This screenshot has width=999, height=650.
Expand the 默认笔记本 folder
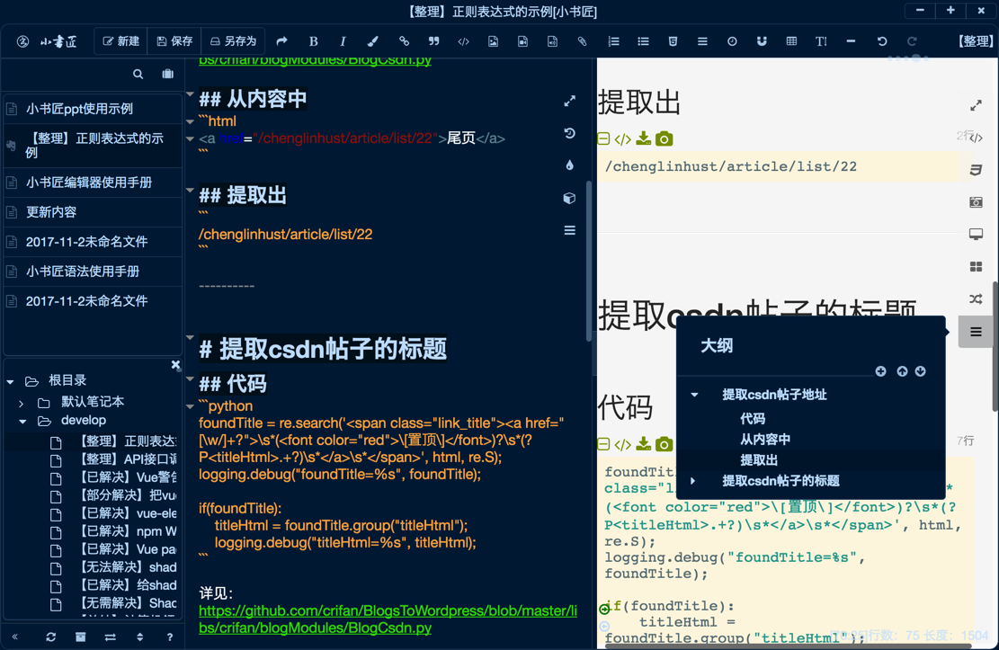coord(22,404)
